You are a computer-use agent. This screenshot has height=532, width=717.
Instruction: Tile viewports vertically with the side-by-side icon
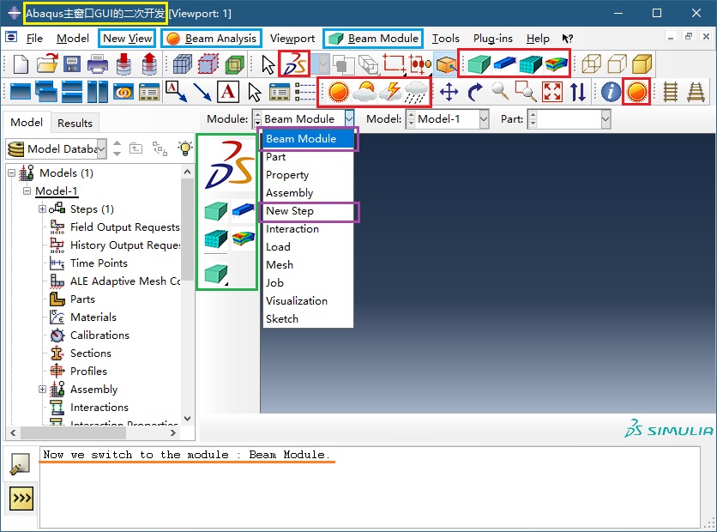(x=98, y=92)
